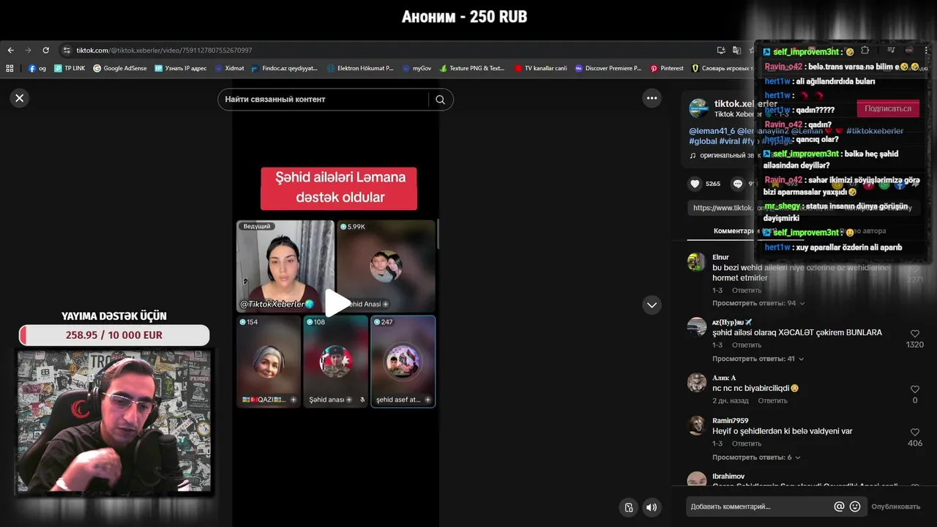Open the browser apps grid icon

[x=10, y=68]
